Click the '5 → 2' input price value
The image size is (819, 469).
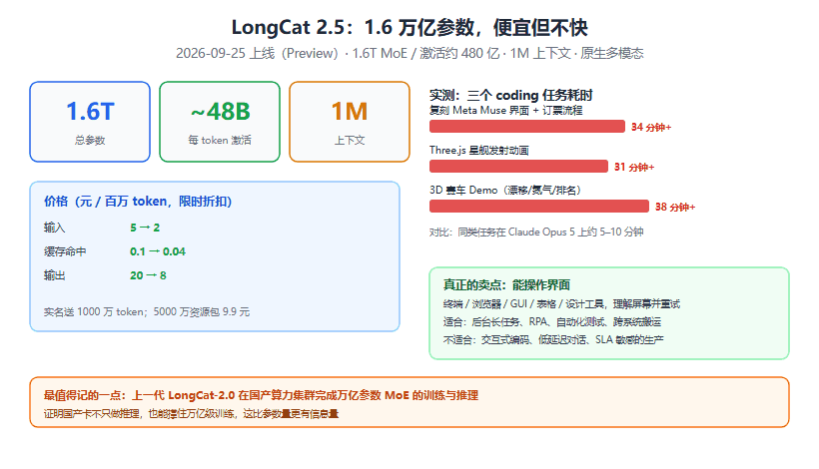[x=145, y=228]
